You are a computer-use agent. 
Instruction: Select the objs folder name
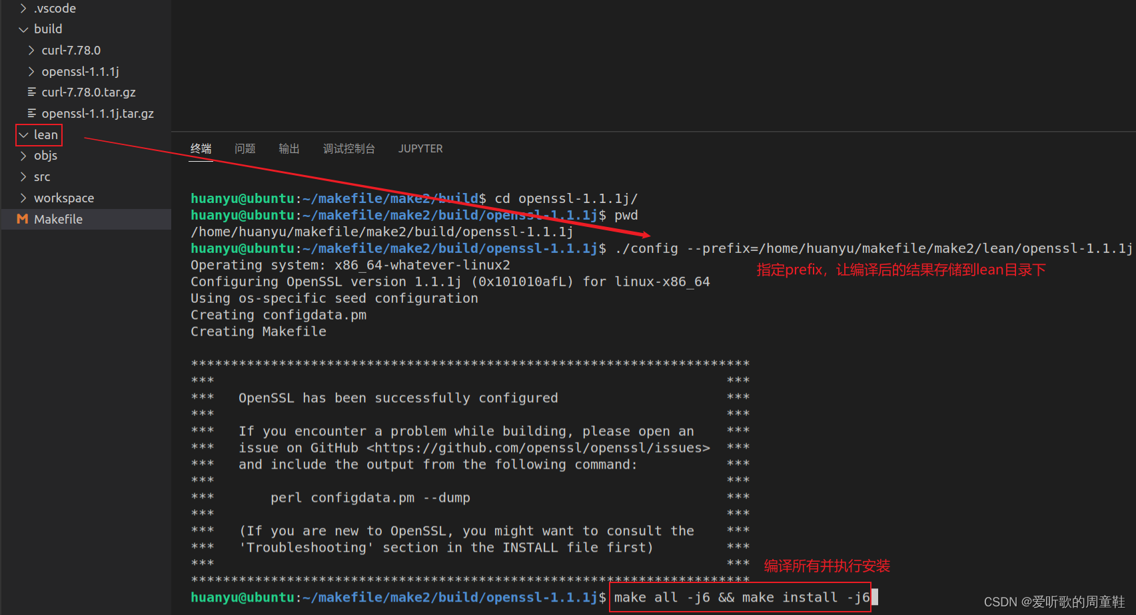45,156
